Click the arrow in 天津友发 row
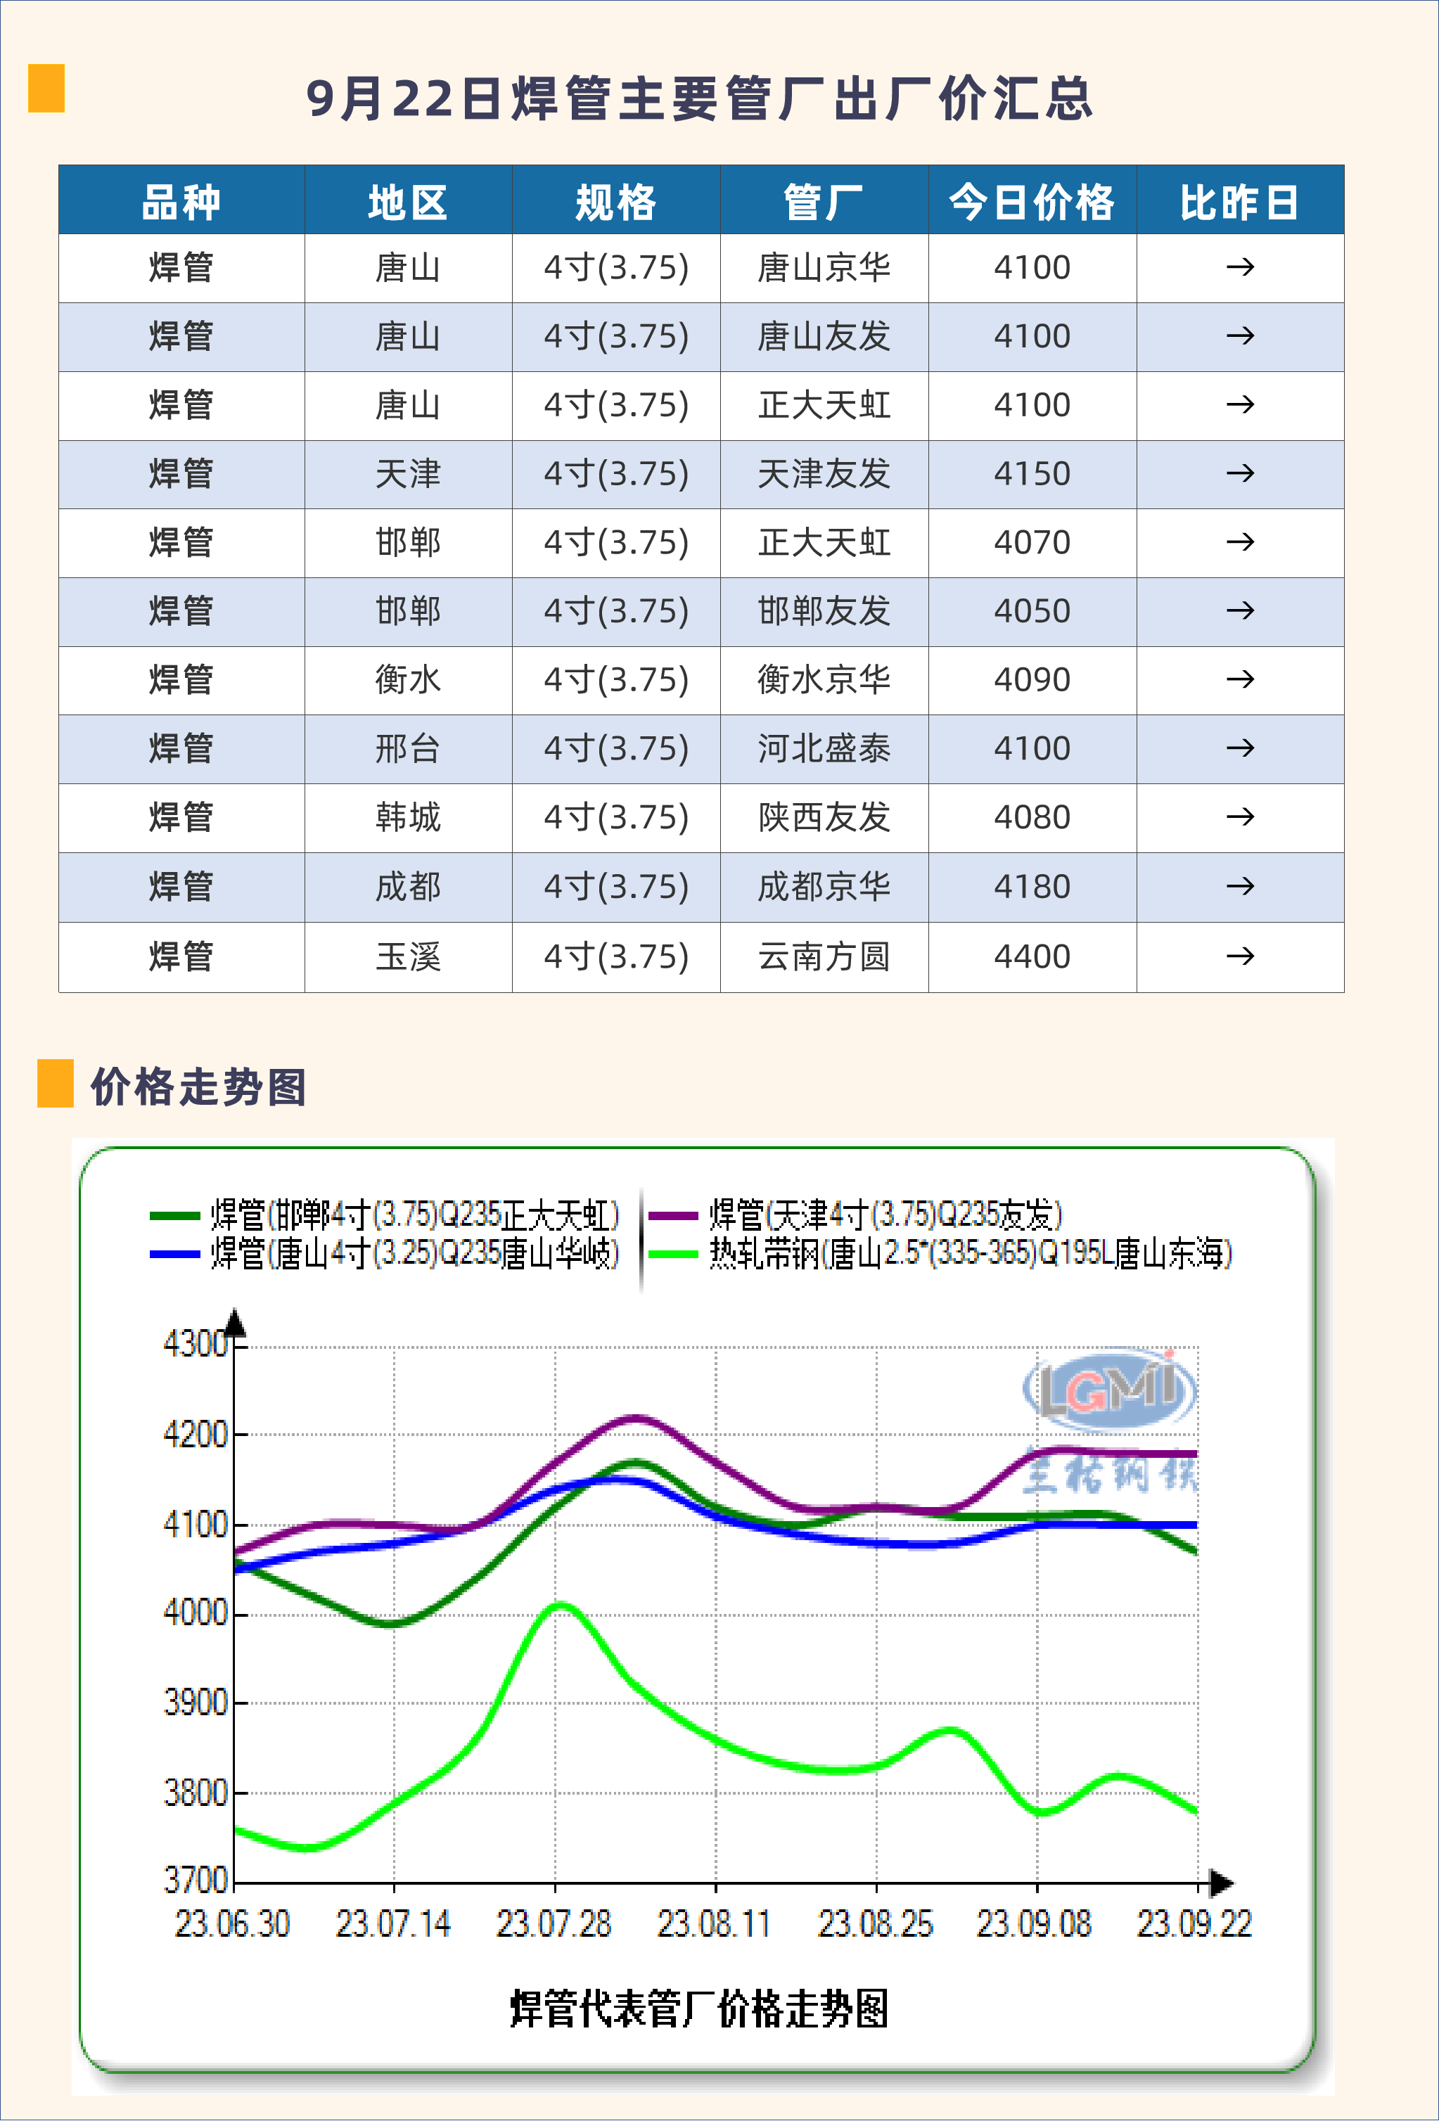Viewport: 1439px width, 2121px height. 1239,474
